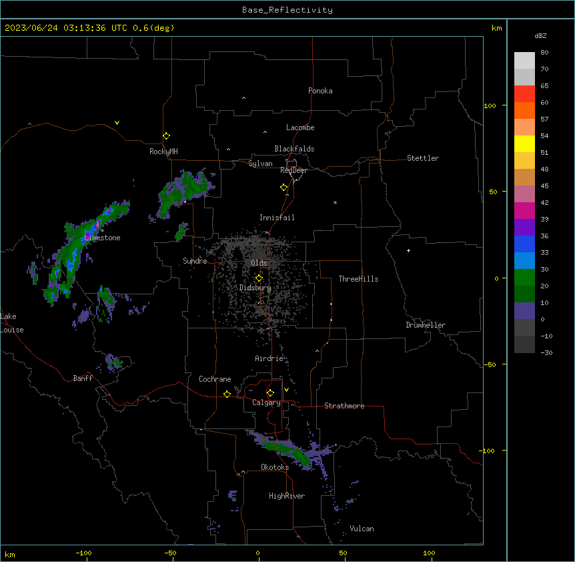Click the yellow diamond marker near RockyMH
Screen dimensions: 575x562
(167, 136)
